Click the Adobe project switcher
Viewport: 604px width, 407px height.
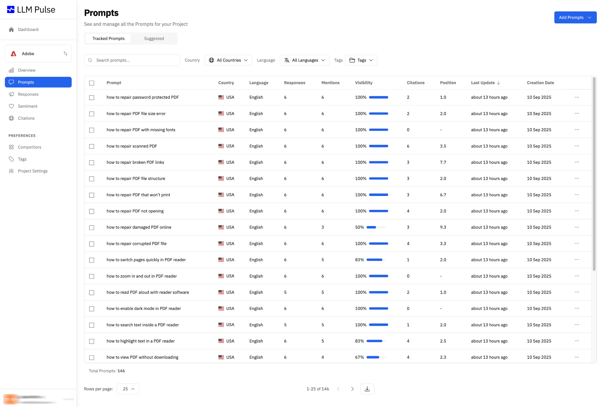(38, 54)
